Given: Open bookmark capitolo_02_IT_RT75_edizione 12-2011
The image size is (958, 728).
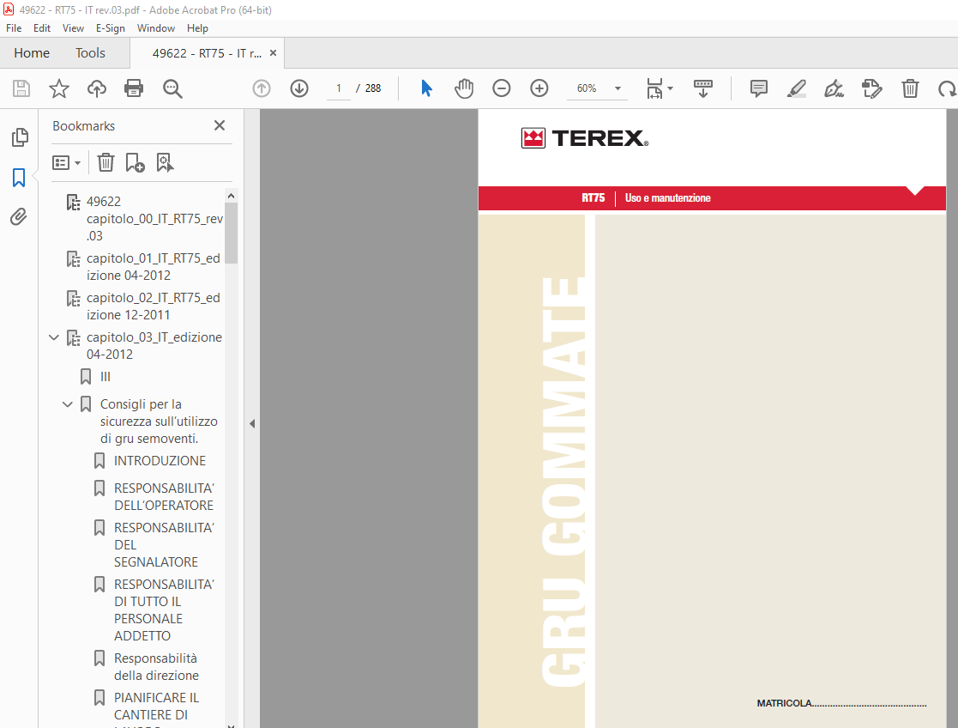Looking at the screenshot, I should (x=154, y=306).
